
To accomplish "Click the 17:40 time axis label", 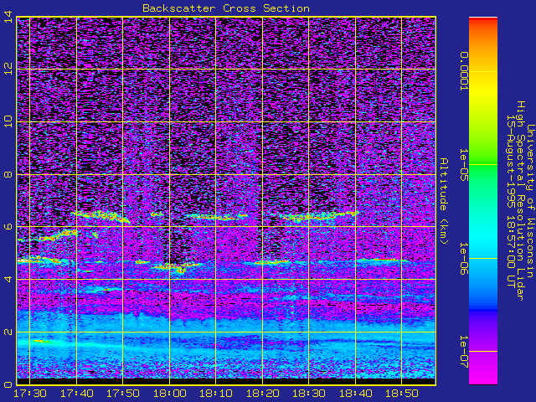I will [x=76, y=394].
